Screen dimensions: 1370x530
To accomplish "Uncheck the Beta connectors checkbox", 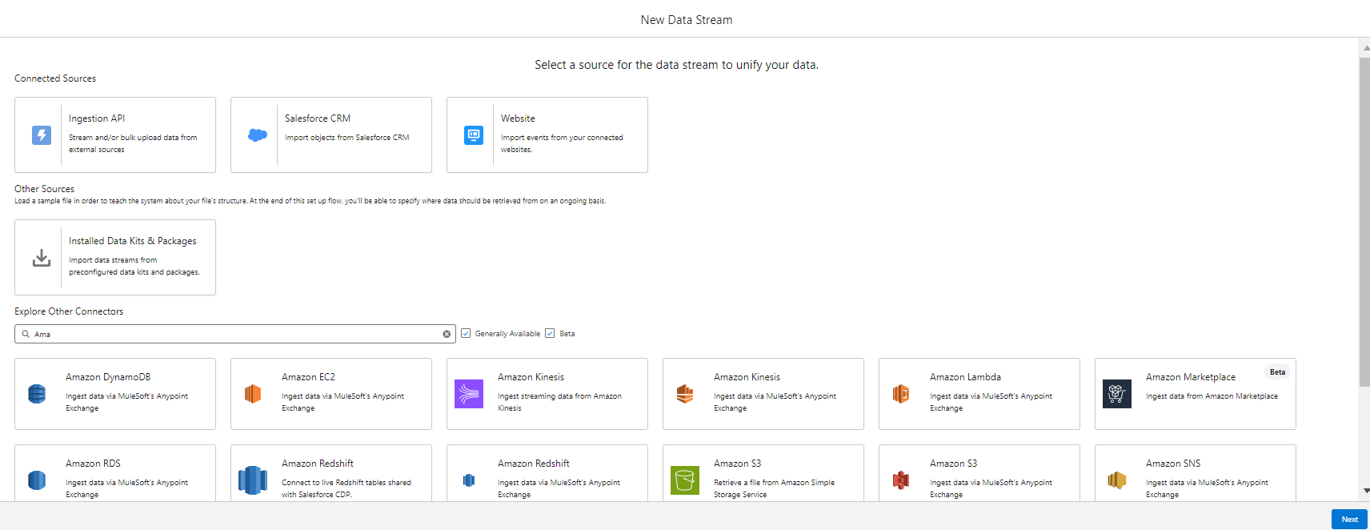I will click(550, 334).
